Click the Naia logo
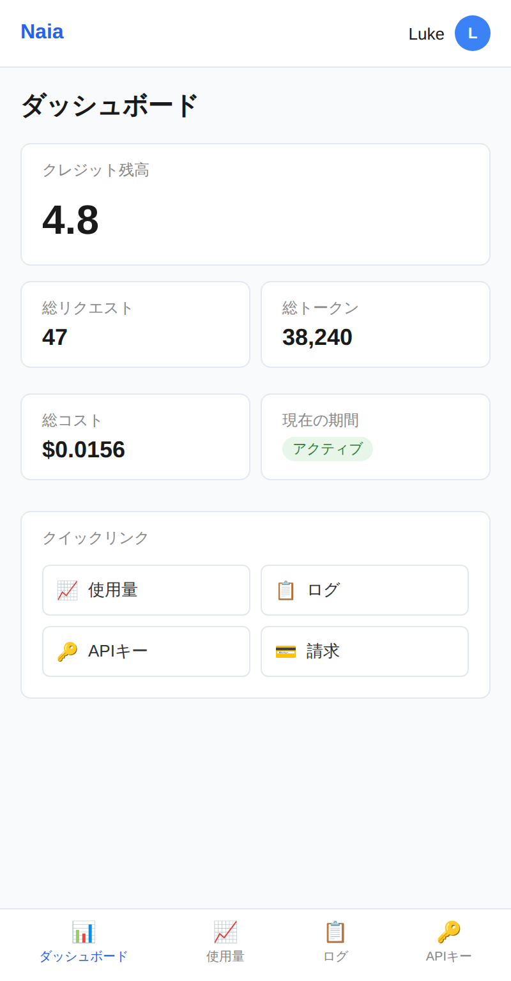Image resolution: width=511 pixels, height=981 pixels. click(42, 31)
